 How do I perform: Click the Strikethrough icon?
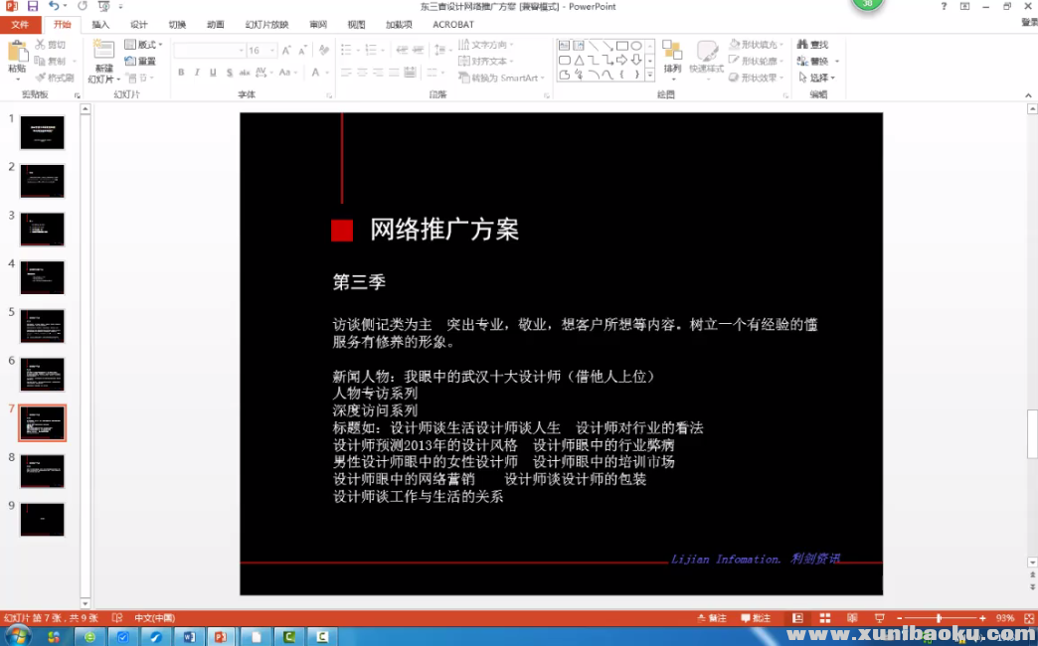tap(230, 72)
